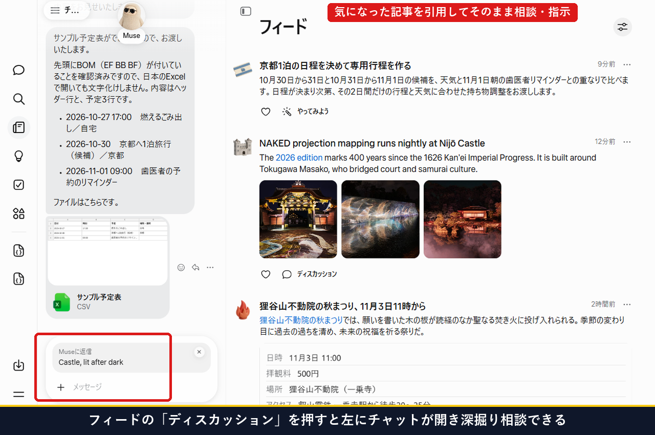
Task: Click the 2026-10-27 17:00 燃えるごみ出し list item
Action: 124,123
